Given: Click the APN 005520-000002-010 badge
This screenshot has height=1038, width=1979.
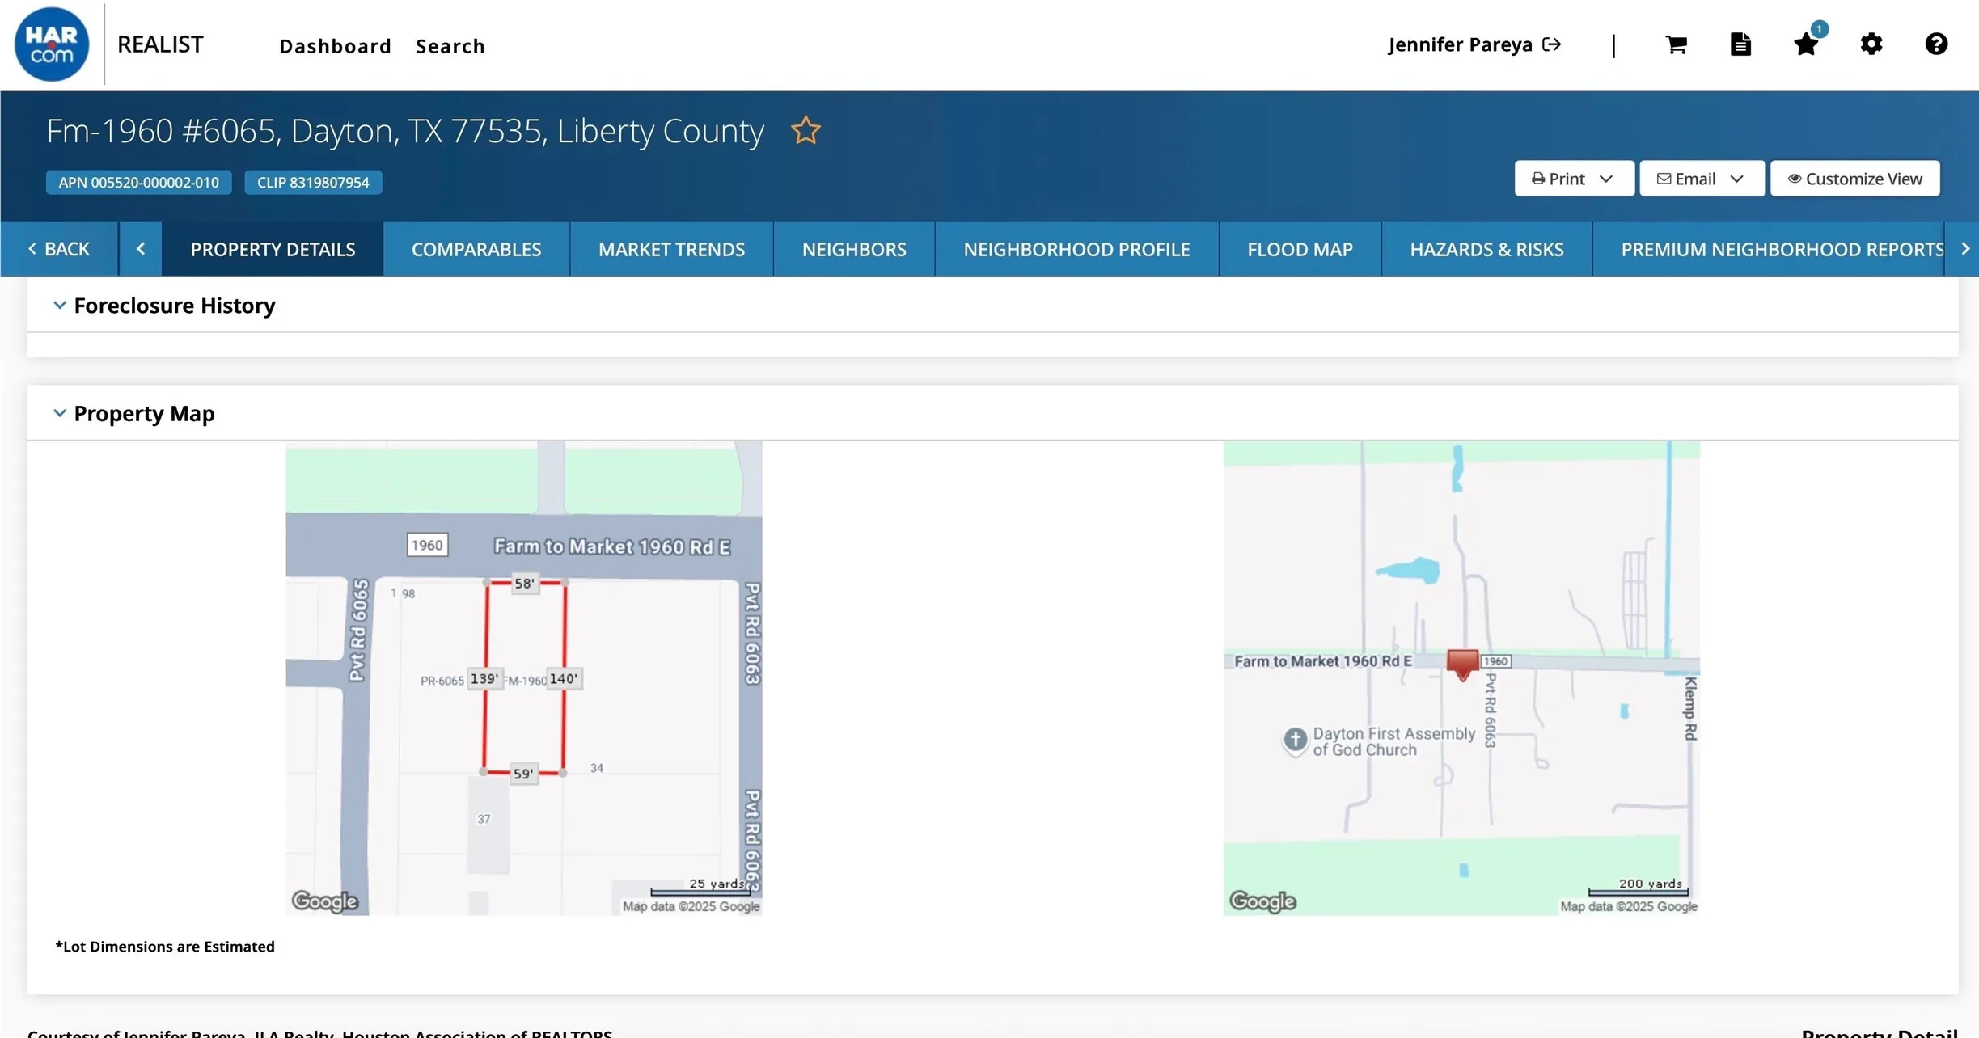Looking at the screenshot, I should click(138, 183).
